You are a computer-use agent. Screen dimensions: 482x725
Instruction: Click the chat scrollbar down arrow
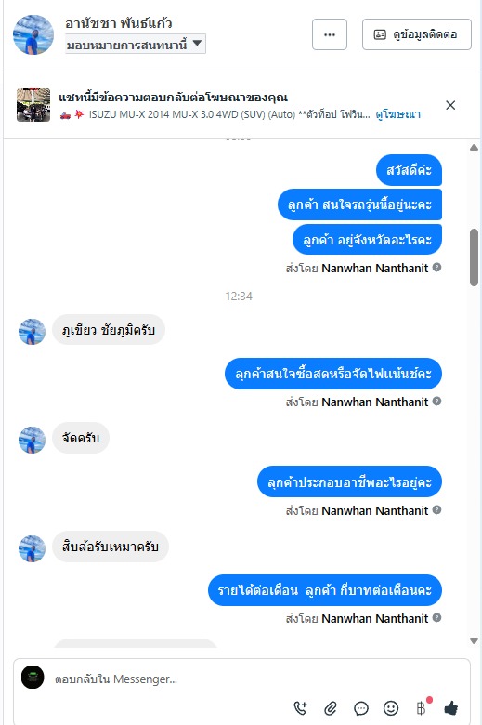[474, 640]
